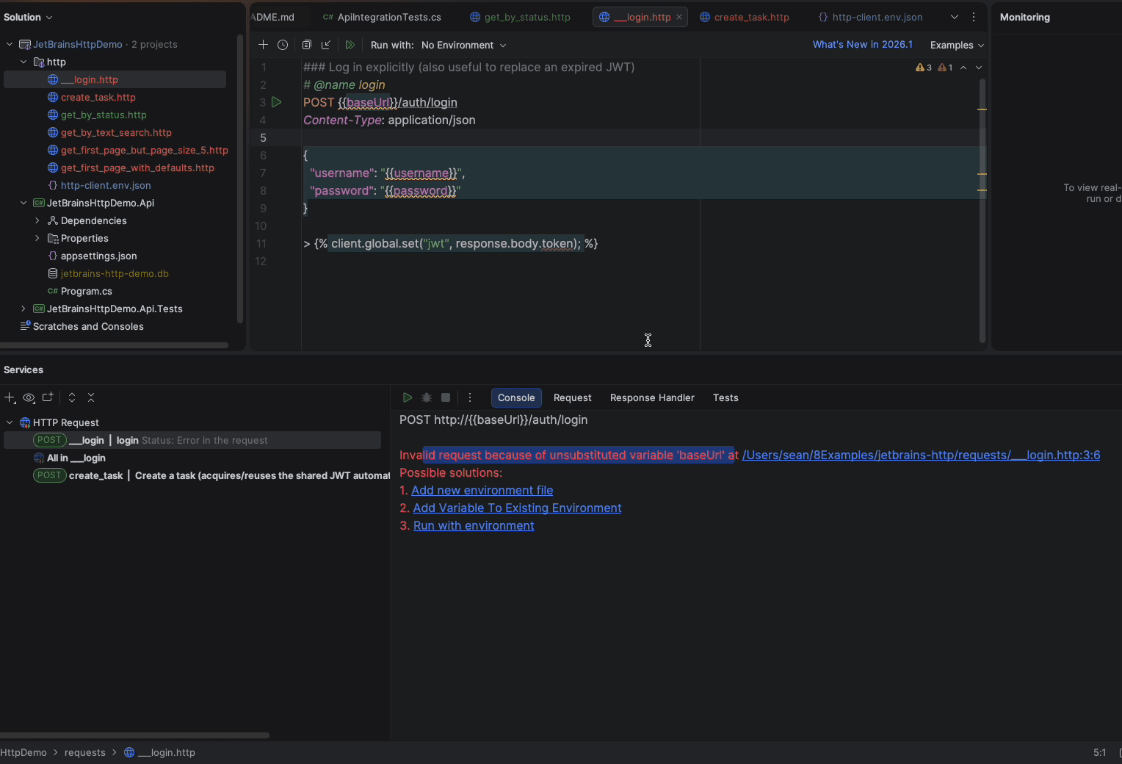Open the Response Handler tab
This screenshot has width=1122, height=764.
coord(652,397)
